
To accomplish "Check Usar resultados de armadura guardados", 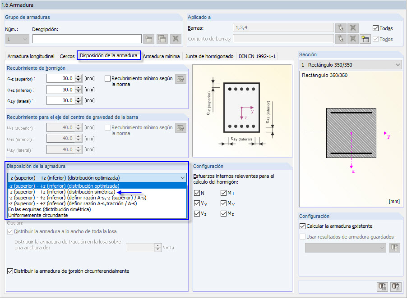I will tap(302, 237).
